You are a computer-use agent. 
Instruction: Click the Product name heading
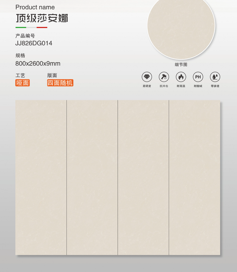[35, 7]
